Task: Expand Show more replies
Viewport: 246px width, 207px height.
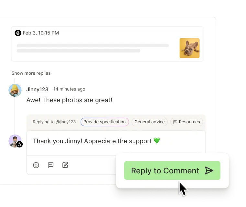Action: pyautogui.click(x=31, y=73)
